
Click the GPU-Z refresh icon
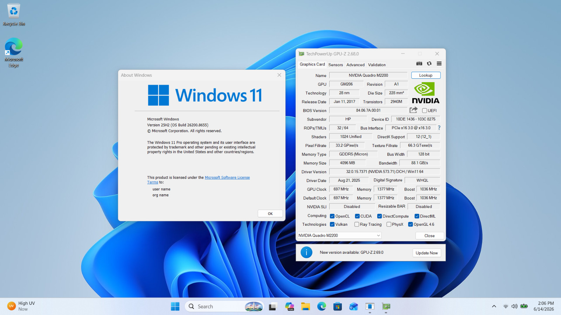[429, 64]
